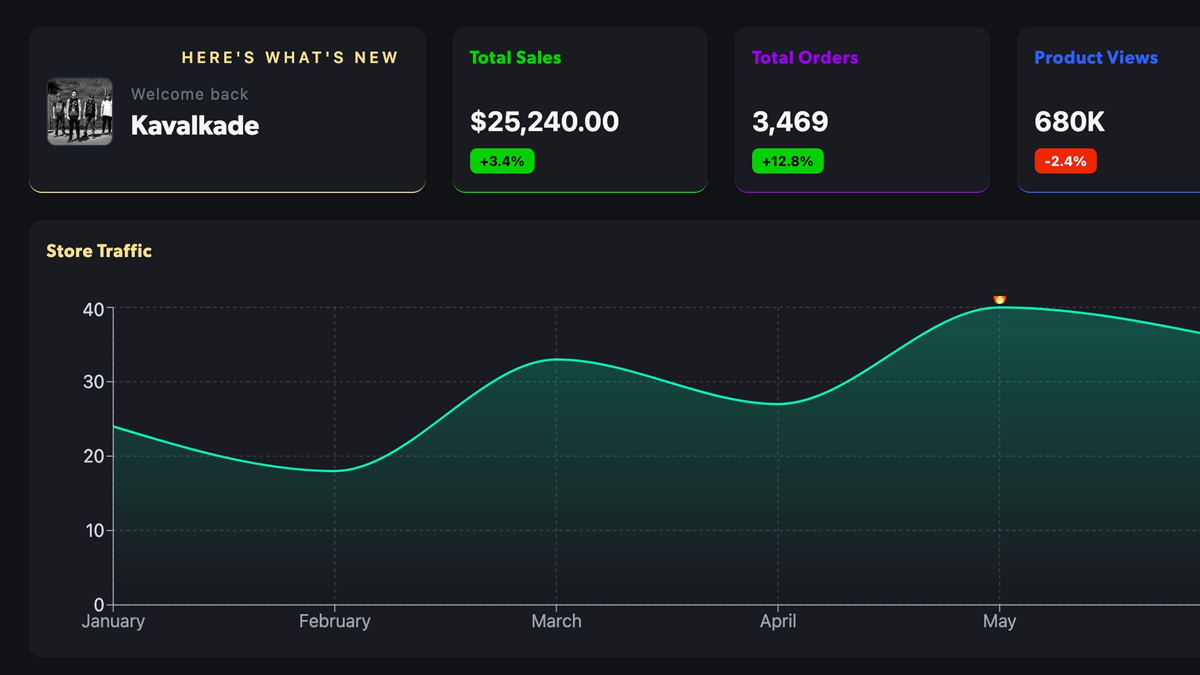Click the January label on chart axis

[113, 621]
